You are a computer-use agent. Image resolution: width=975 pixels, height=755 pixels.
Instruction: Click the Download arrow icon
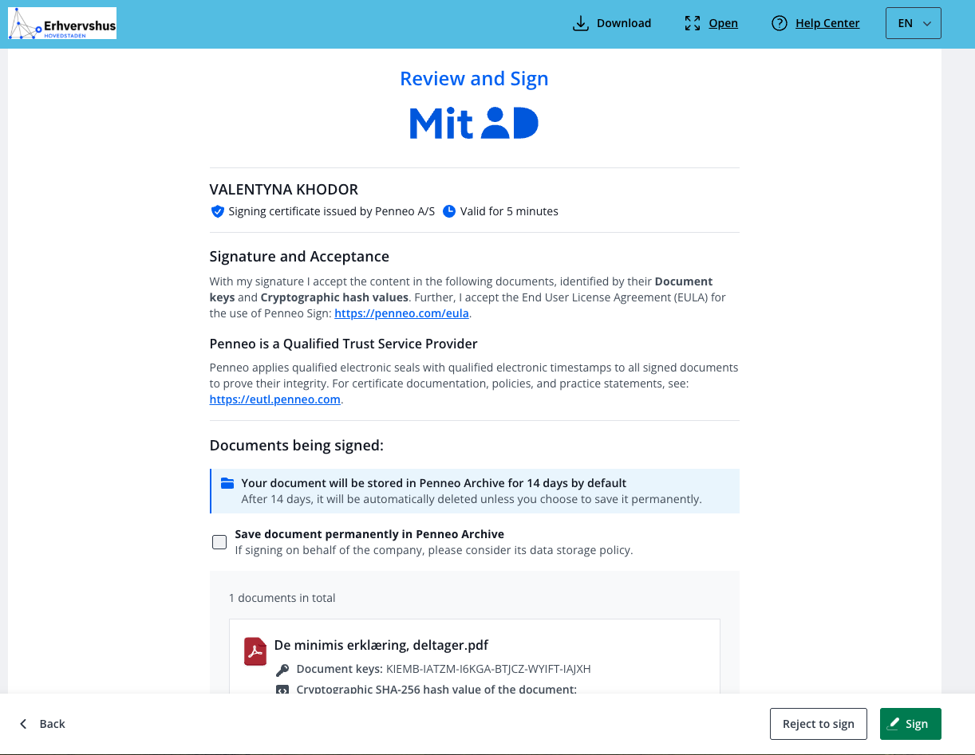pos(580,24)
